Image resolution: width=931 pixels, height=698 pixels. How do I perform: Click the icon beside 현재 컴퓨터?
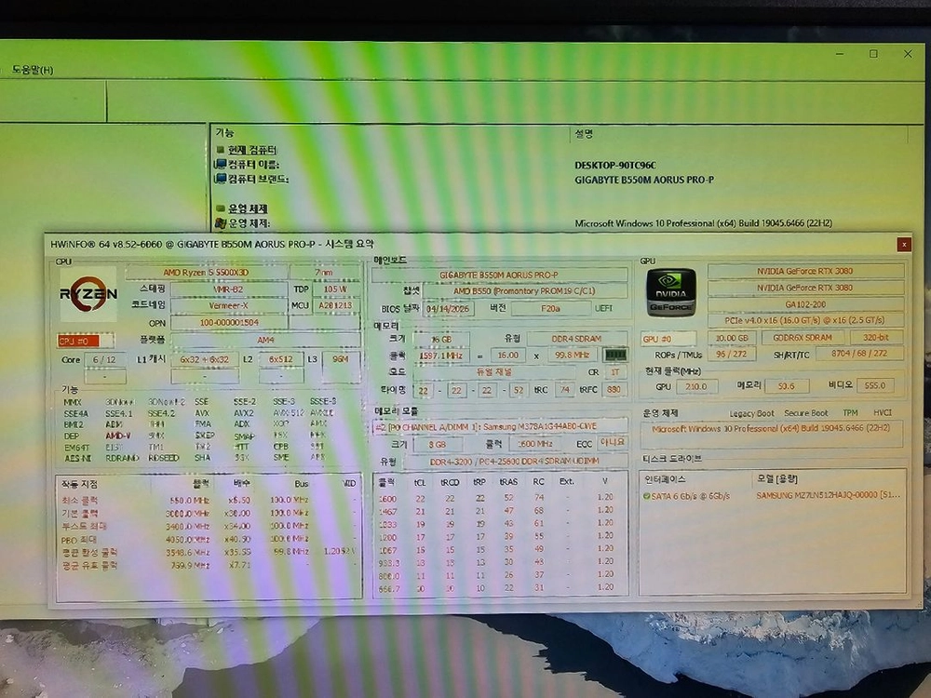click(x=221, y=150)
